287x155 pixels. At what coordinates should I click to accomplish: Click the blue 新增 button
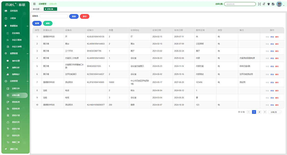pos(37,23)
